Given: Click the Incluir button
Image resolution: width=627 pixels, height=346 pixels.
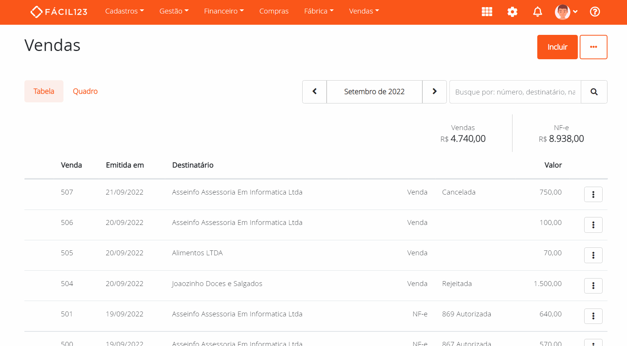Looking at the screenshot, I should coord(557,47).
